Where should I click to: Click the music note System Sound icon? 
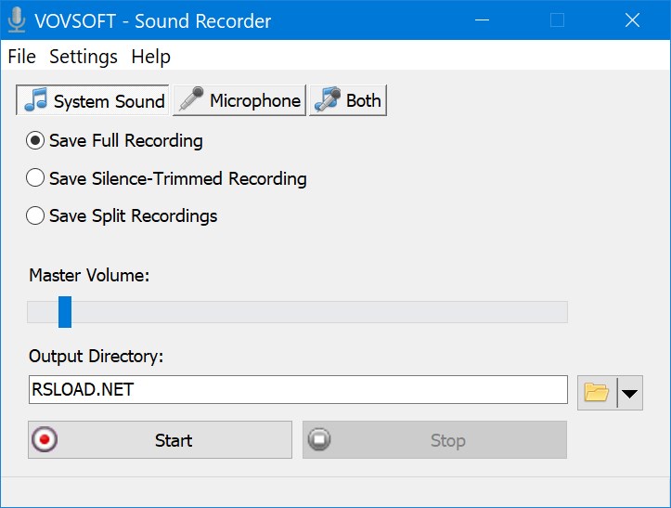[x=36, y=100]
